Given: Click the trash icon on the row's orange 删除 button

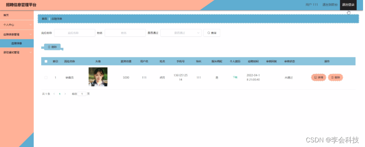Looking at the screenshot, I should pos(332,77).
